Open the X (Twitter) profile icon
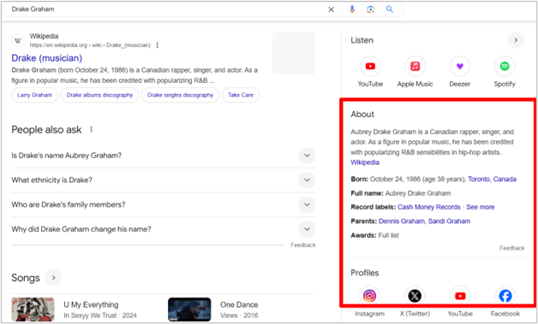The height and width of the screenshot is (324, 538). (415, 296)
